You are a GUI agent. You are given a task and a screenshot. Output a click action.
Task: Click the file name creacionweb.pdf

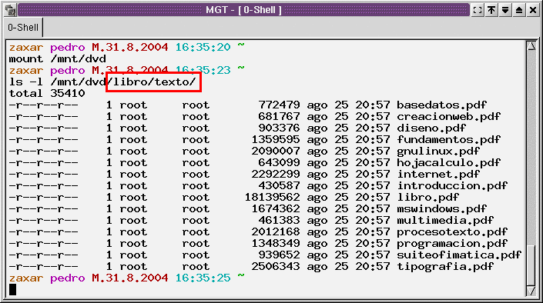click(x=448, y=116)
